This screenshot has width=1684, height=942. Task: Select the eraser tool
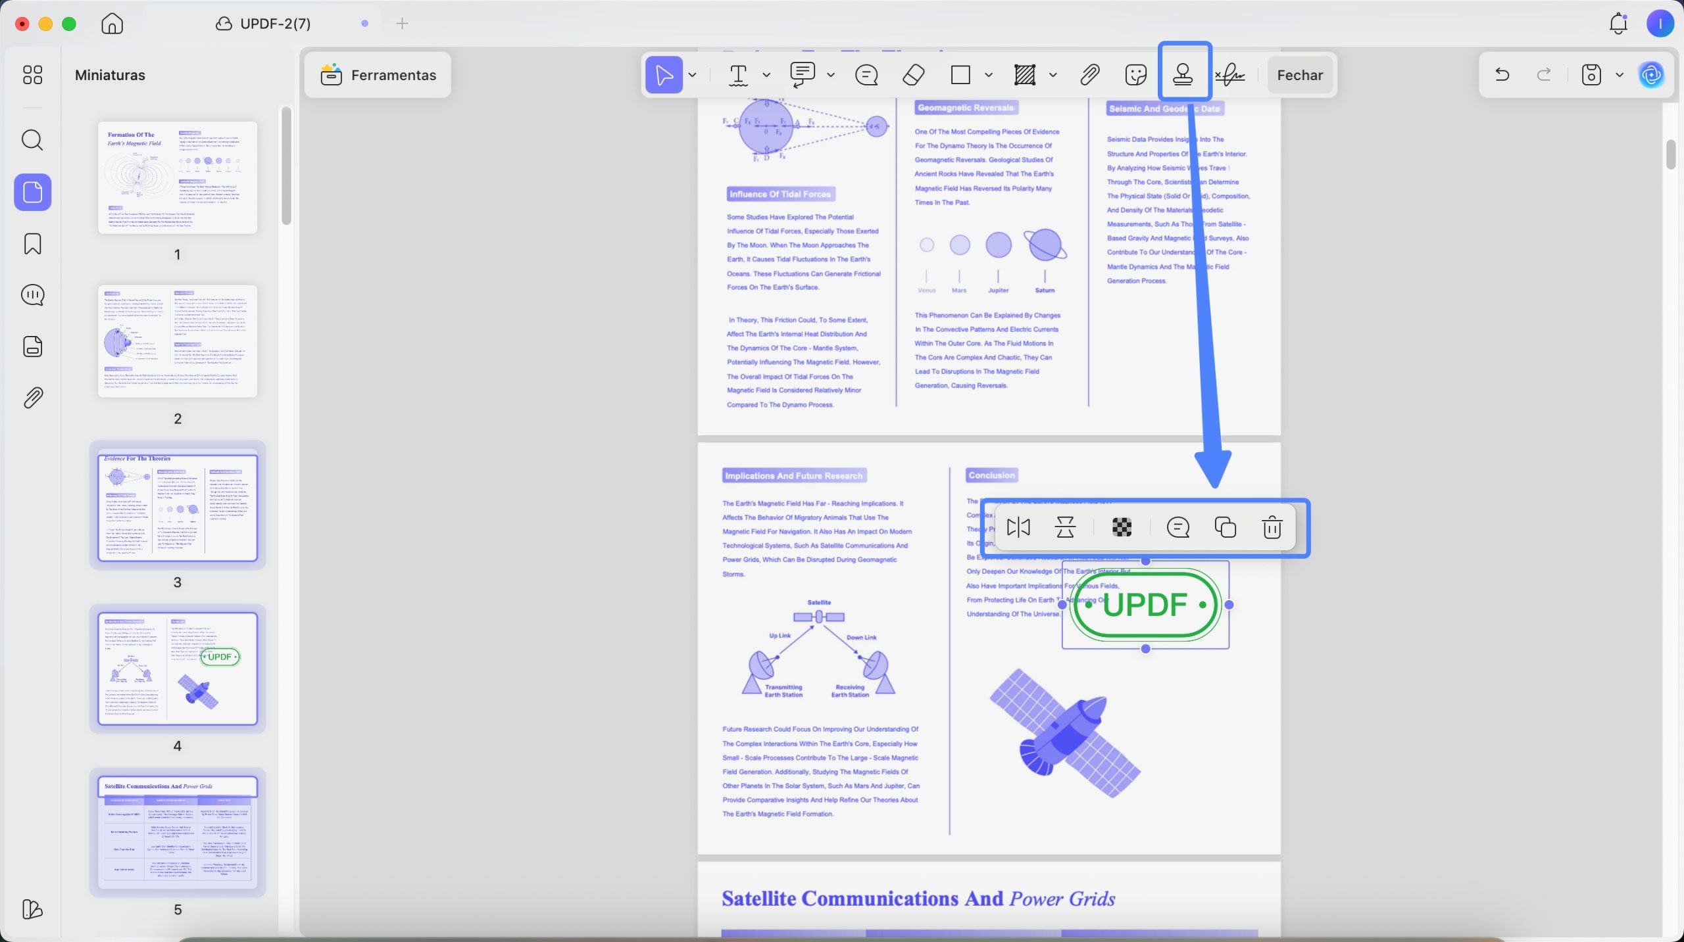pyautogui.click(x=913, y=75)
